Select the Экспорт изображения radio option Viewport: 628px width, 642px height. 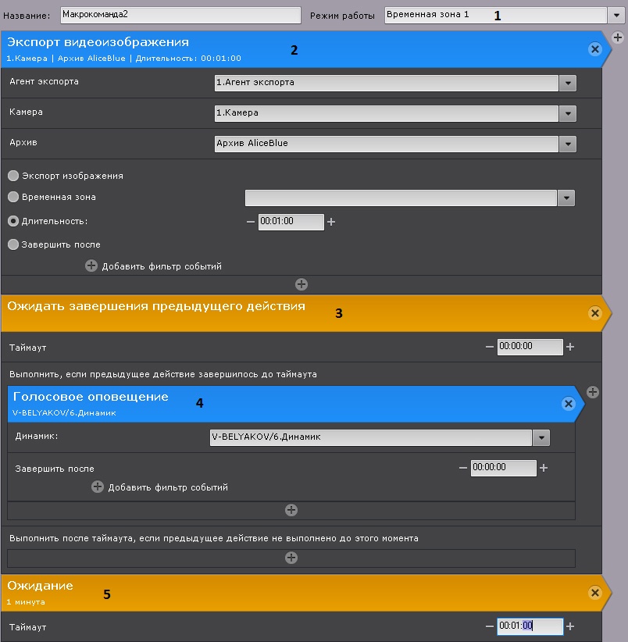tap(13, 176)
